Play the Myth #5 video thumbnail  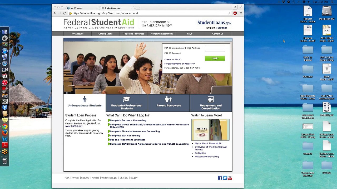click(x=210, y=130)
